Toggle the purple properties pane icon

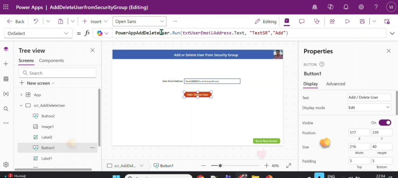coord(286,21)
